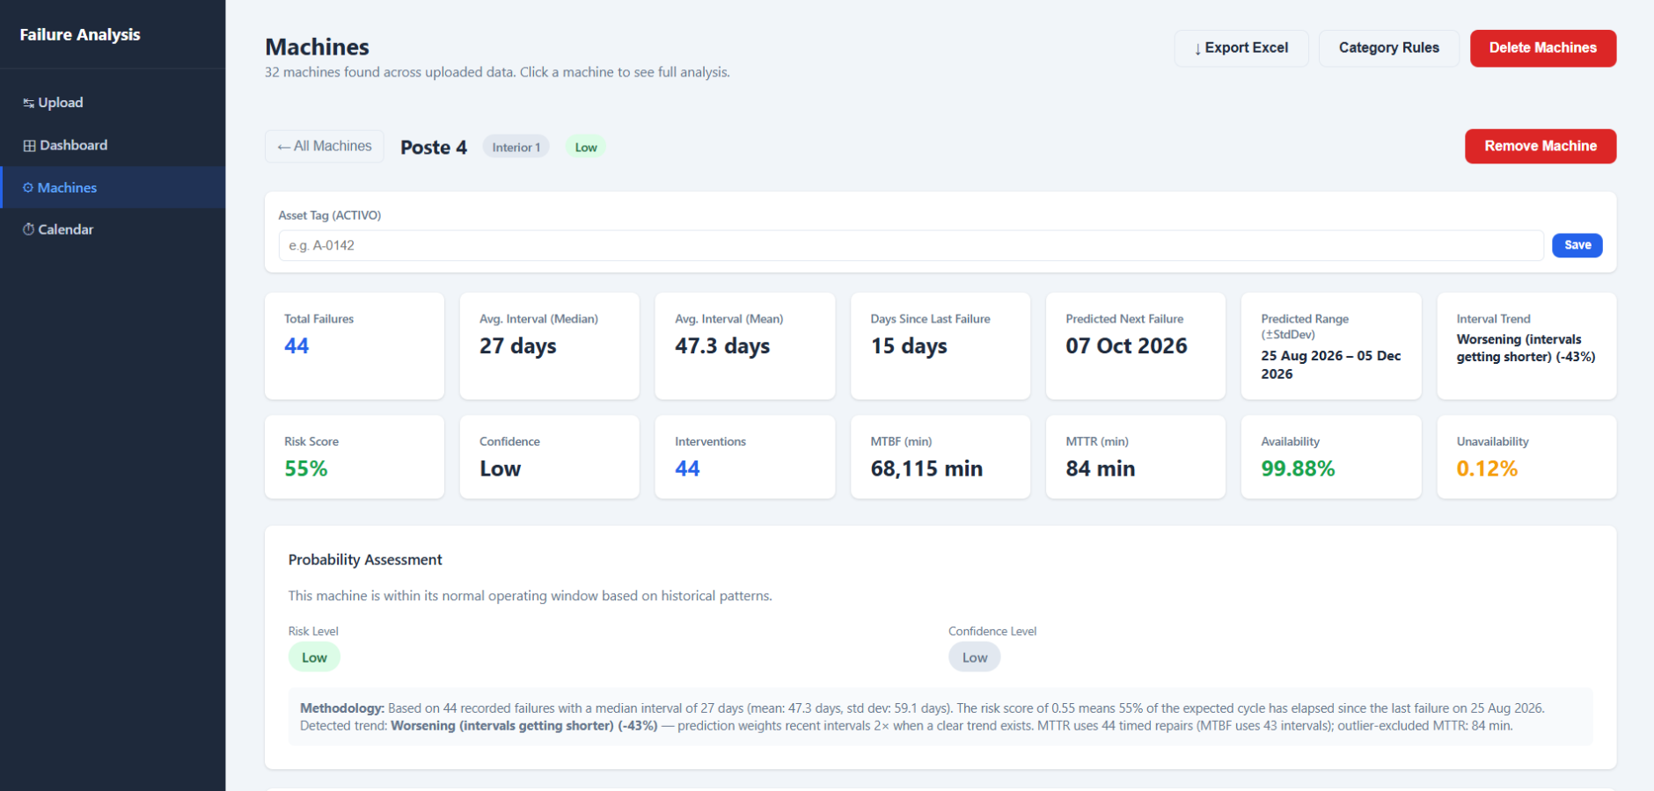Click predicted next failure 07 Oct 2026
Screen dimensions: 1654x791
click(1126, 346)
